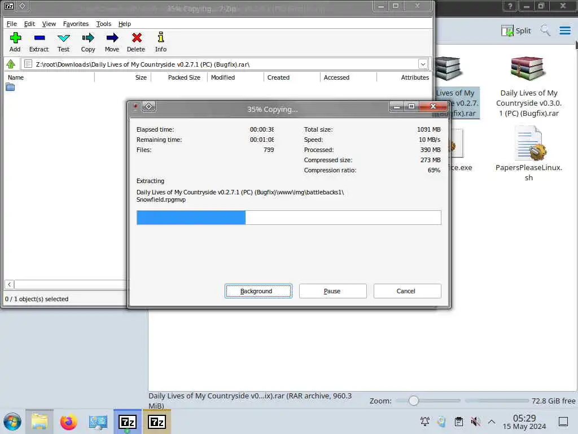Click the extraction progress bar
This screenshot has height=434, width=578.
pos(288,218)
